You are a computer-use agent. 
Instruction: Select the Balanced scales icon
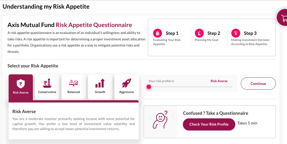(x=73, y=83)
